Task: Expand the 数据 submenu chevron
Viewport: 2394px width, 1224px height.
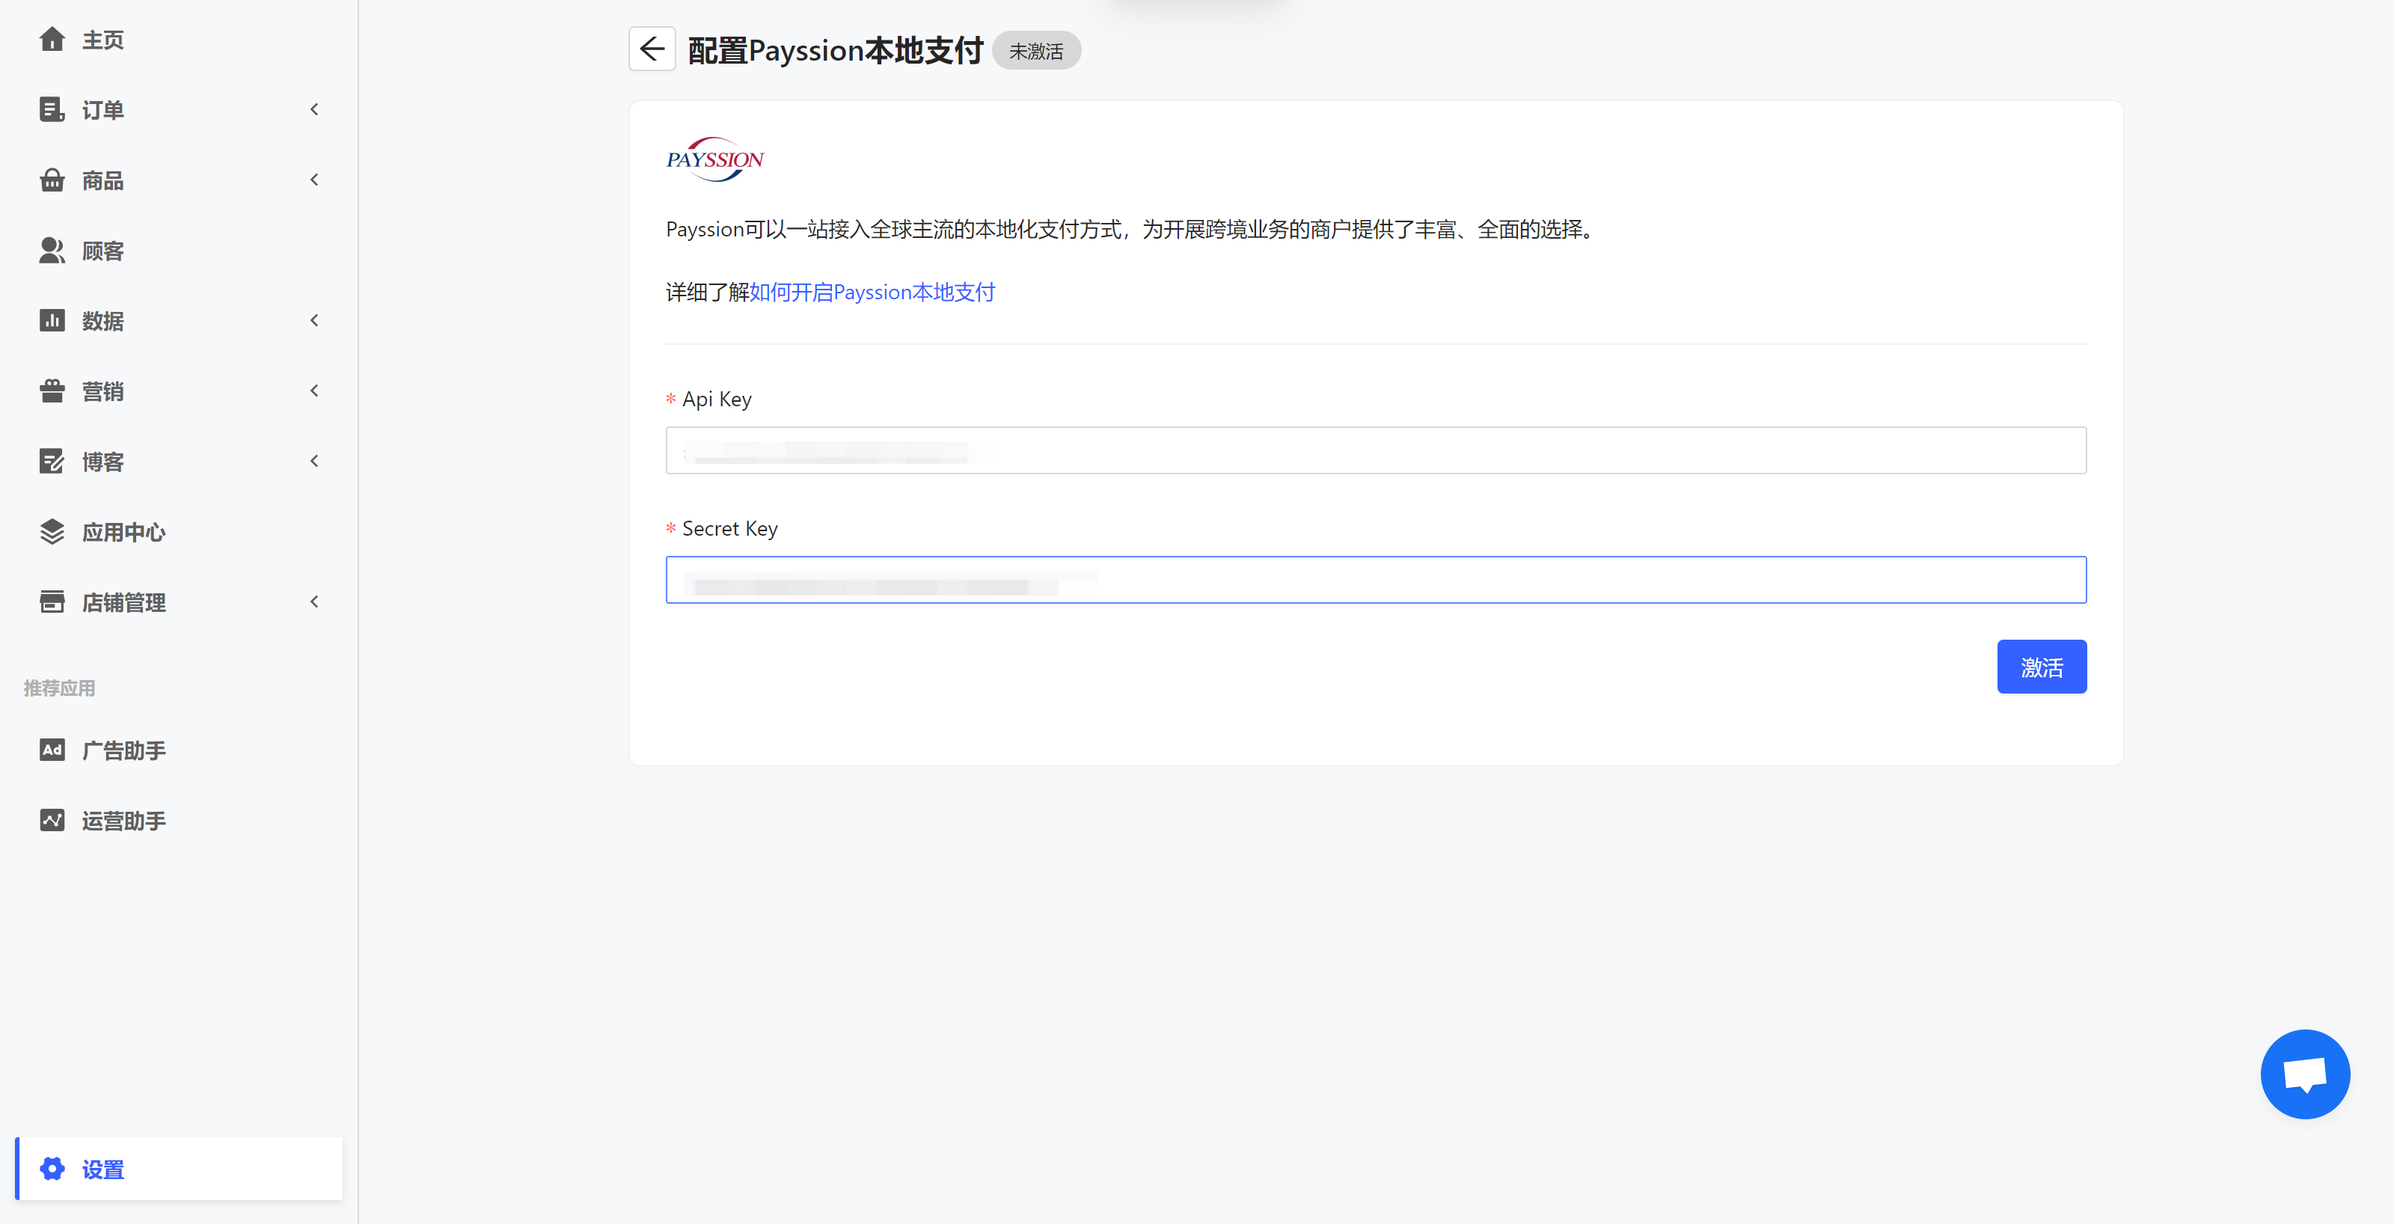Action: [314, 321]
